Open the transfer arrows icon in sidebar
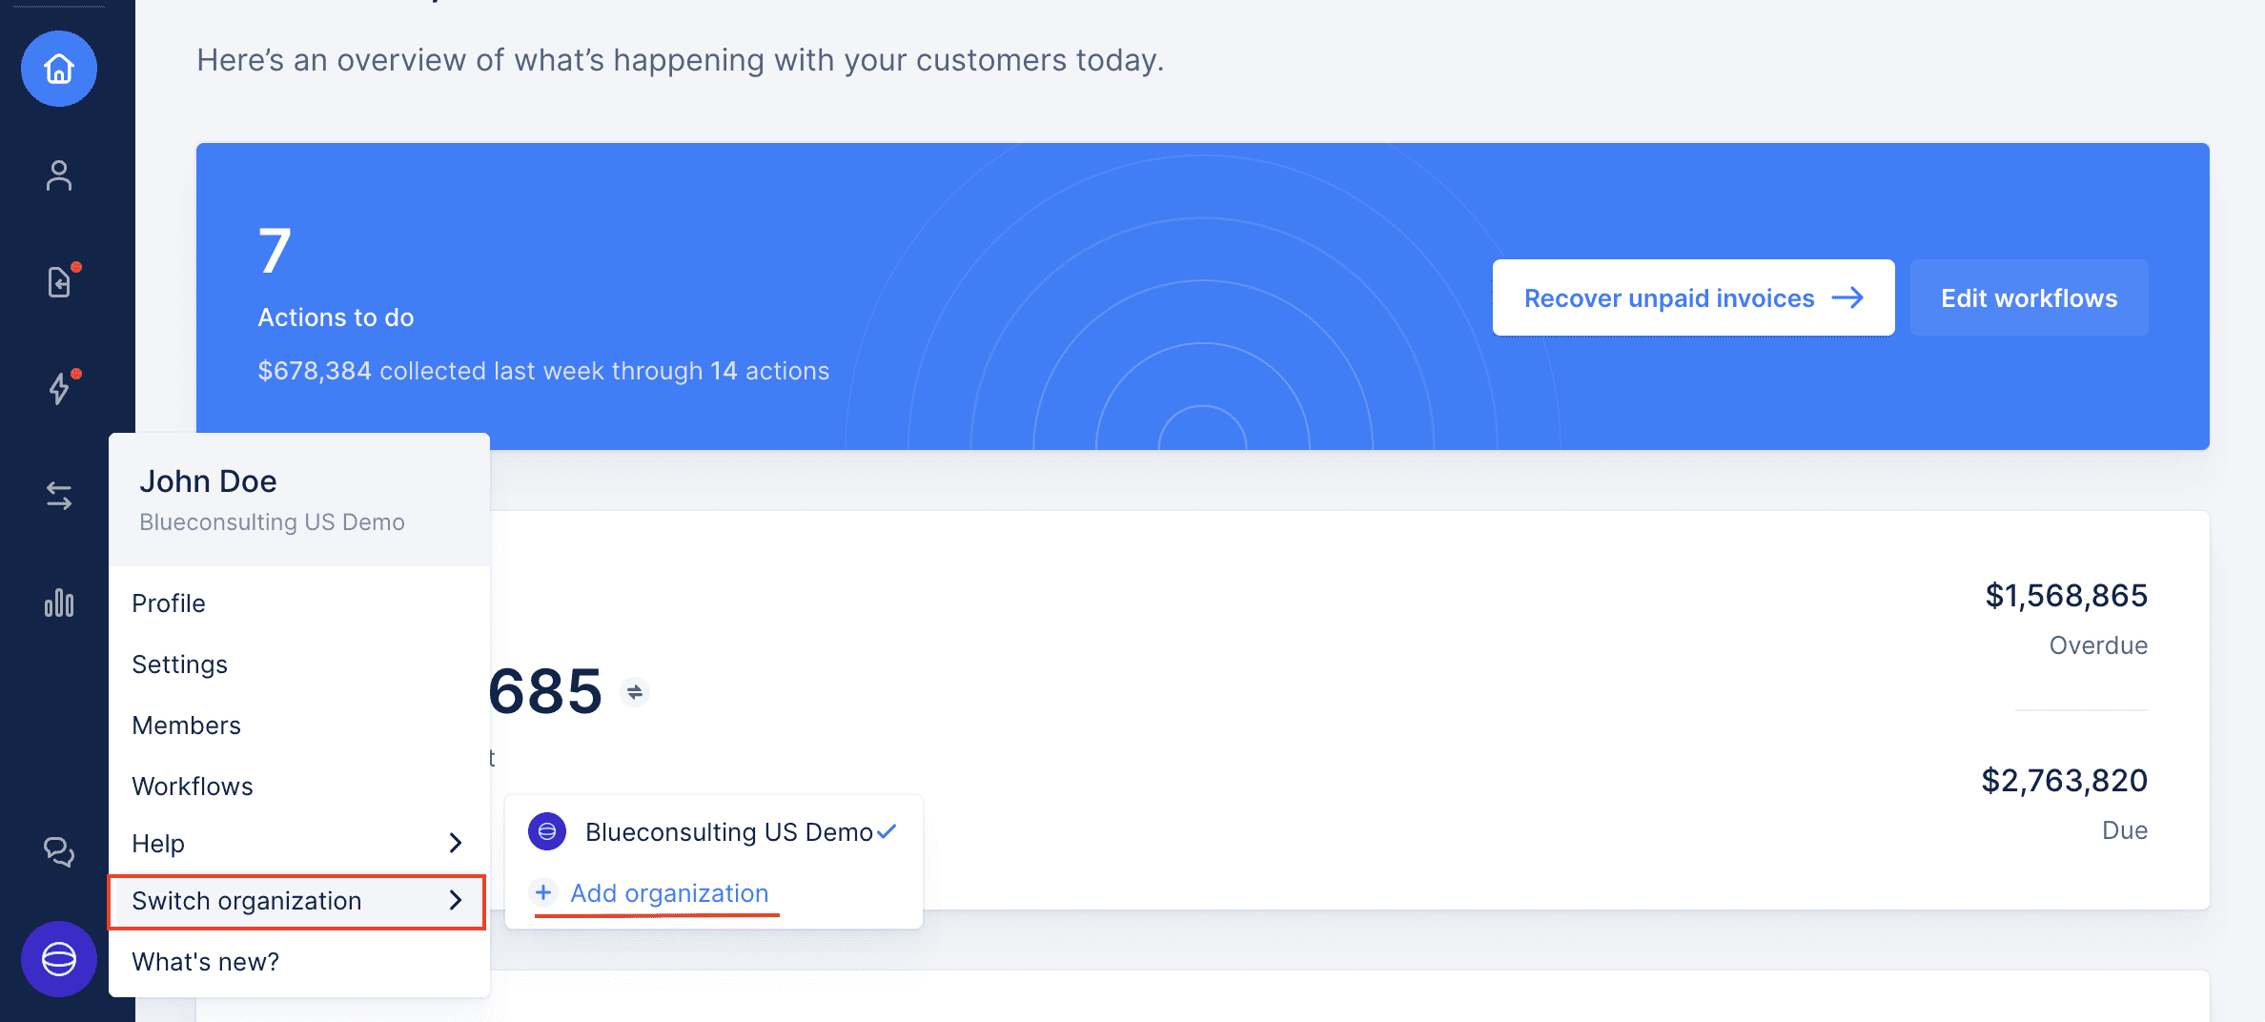This screenshot has width=2265, height=1022. [x=59, y=496]
